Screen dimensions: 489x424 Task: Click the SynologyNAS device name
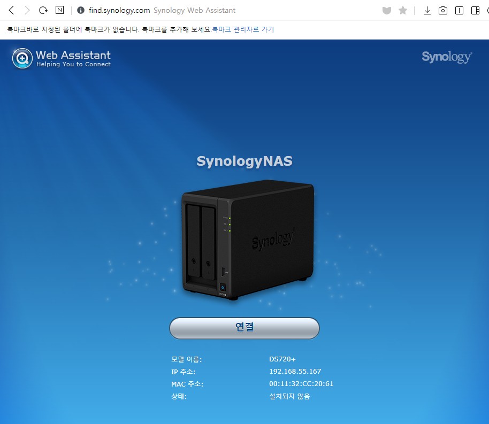[244, 161]
